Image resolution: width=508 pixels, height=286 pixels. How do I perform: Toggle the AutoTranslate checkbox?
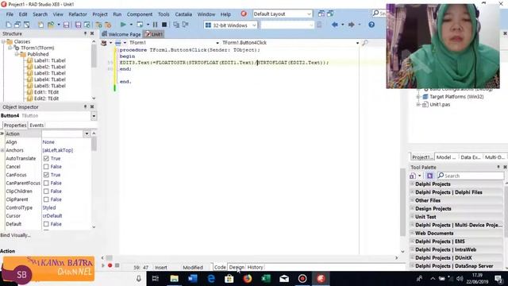(46, 159)
